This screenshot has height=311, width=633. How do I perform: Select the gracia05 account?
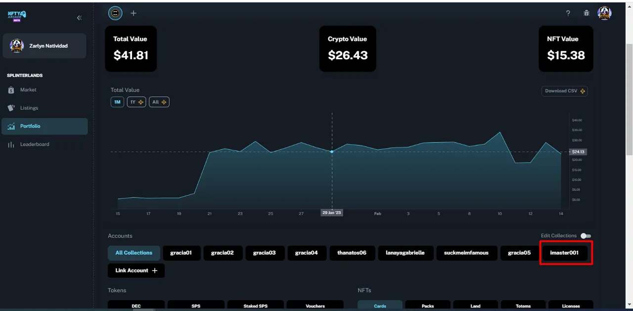point(519,253)
